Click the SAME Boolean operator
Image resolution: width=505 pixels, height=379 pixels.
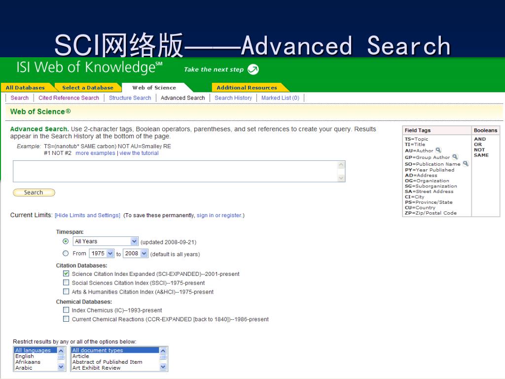click(481, 155)
